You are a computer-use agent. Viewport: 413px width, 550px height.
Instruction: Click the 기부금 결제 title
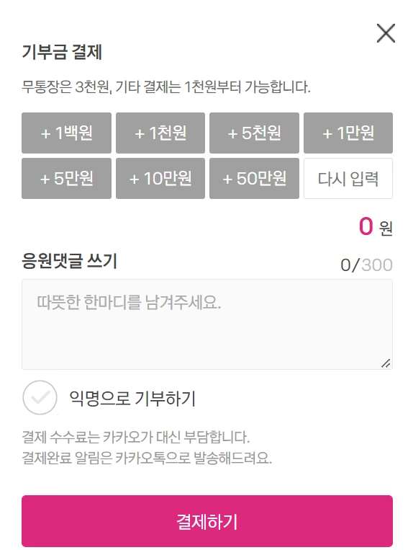(x=62, y=53)
